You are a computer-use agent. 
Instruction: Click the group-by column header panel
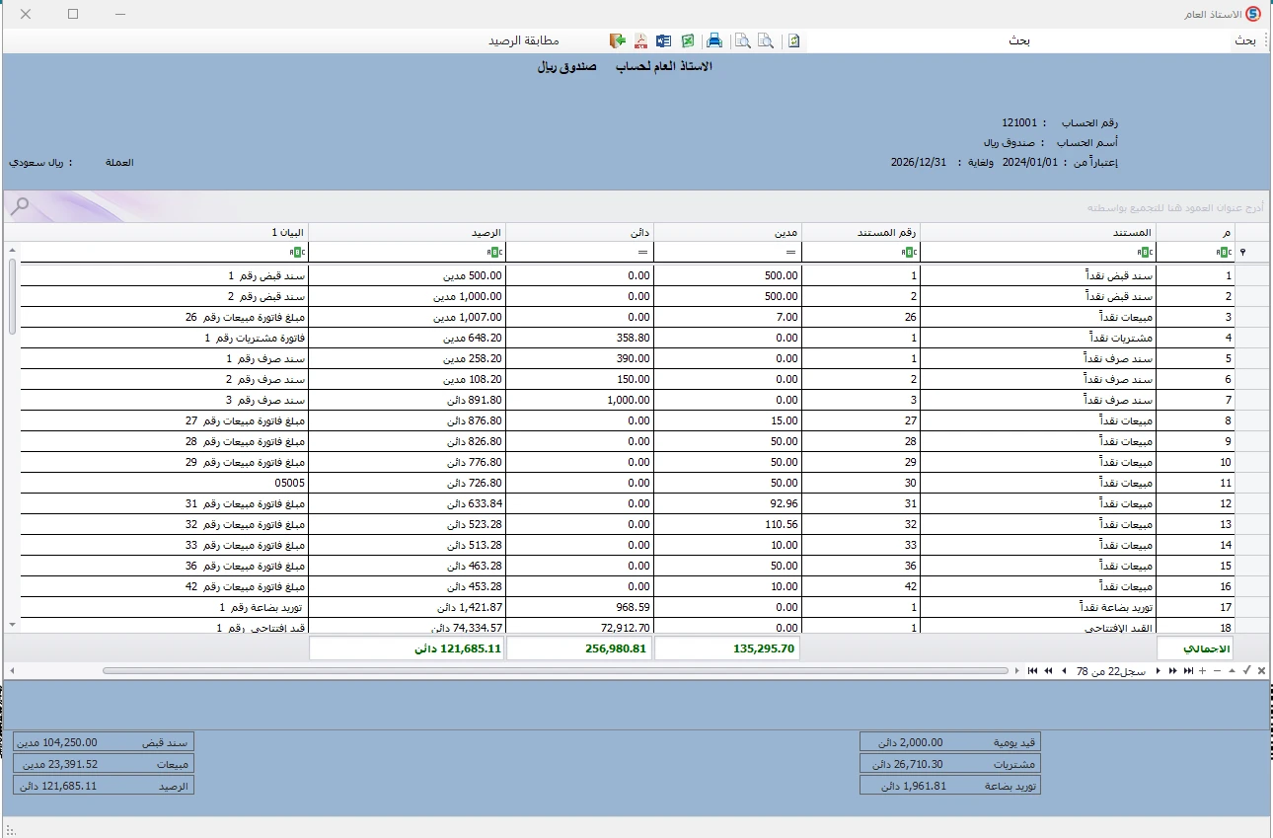coord(636,206)
